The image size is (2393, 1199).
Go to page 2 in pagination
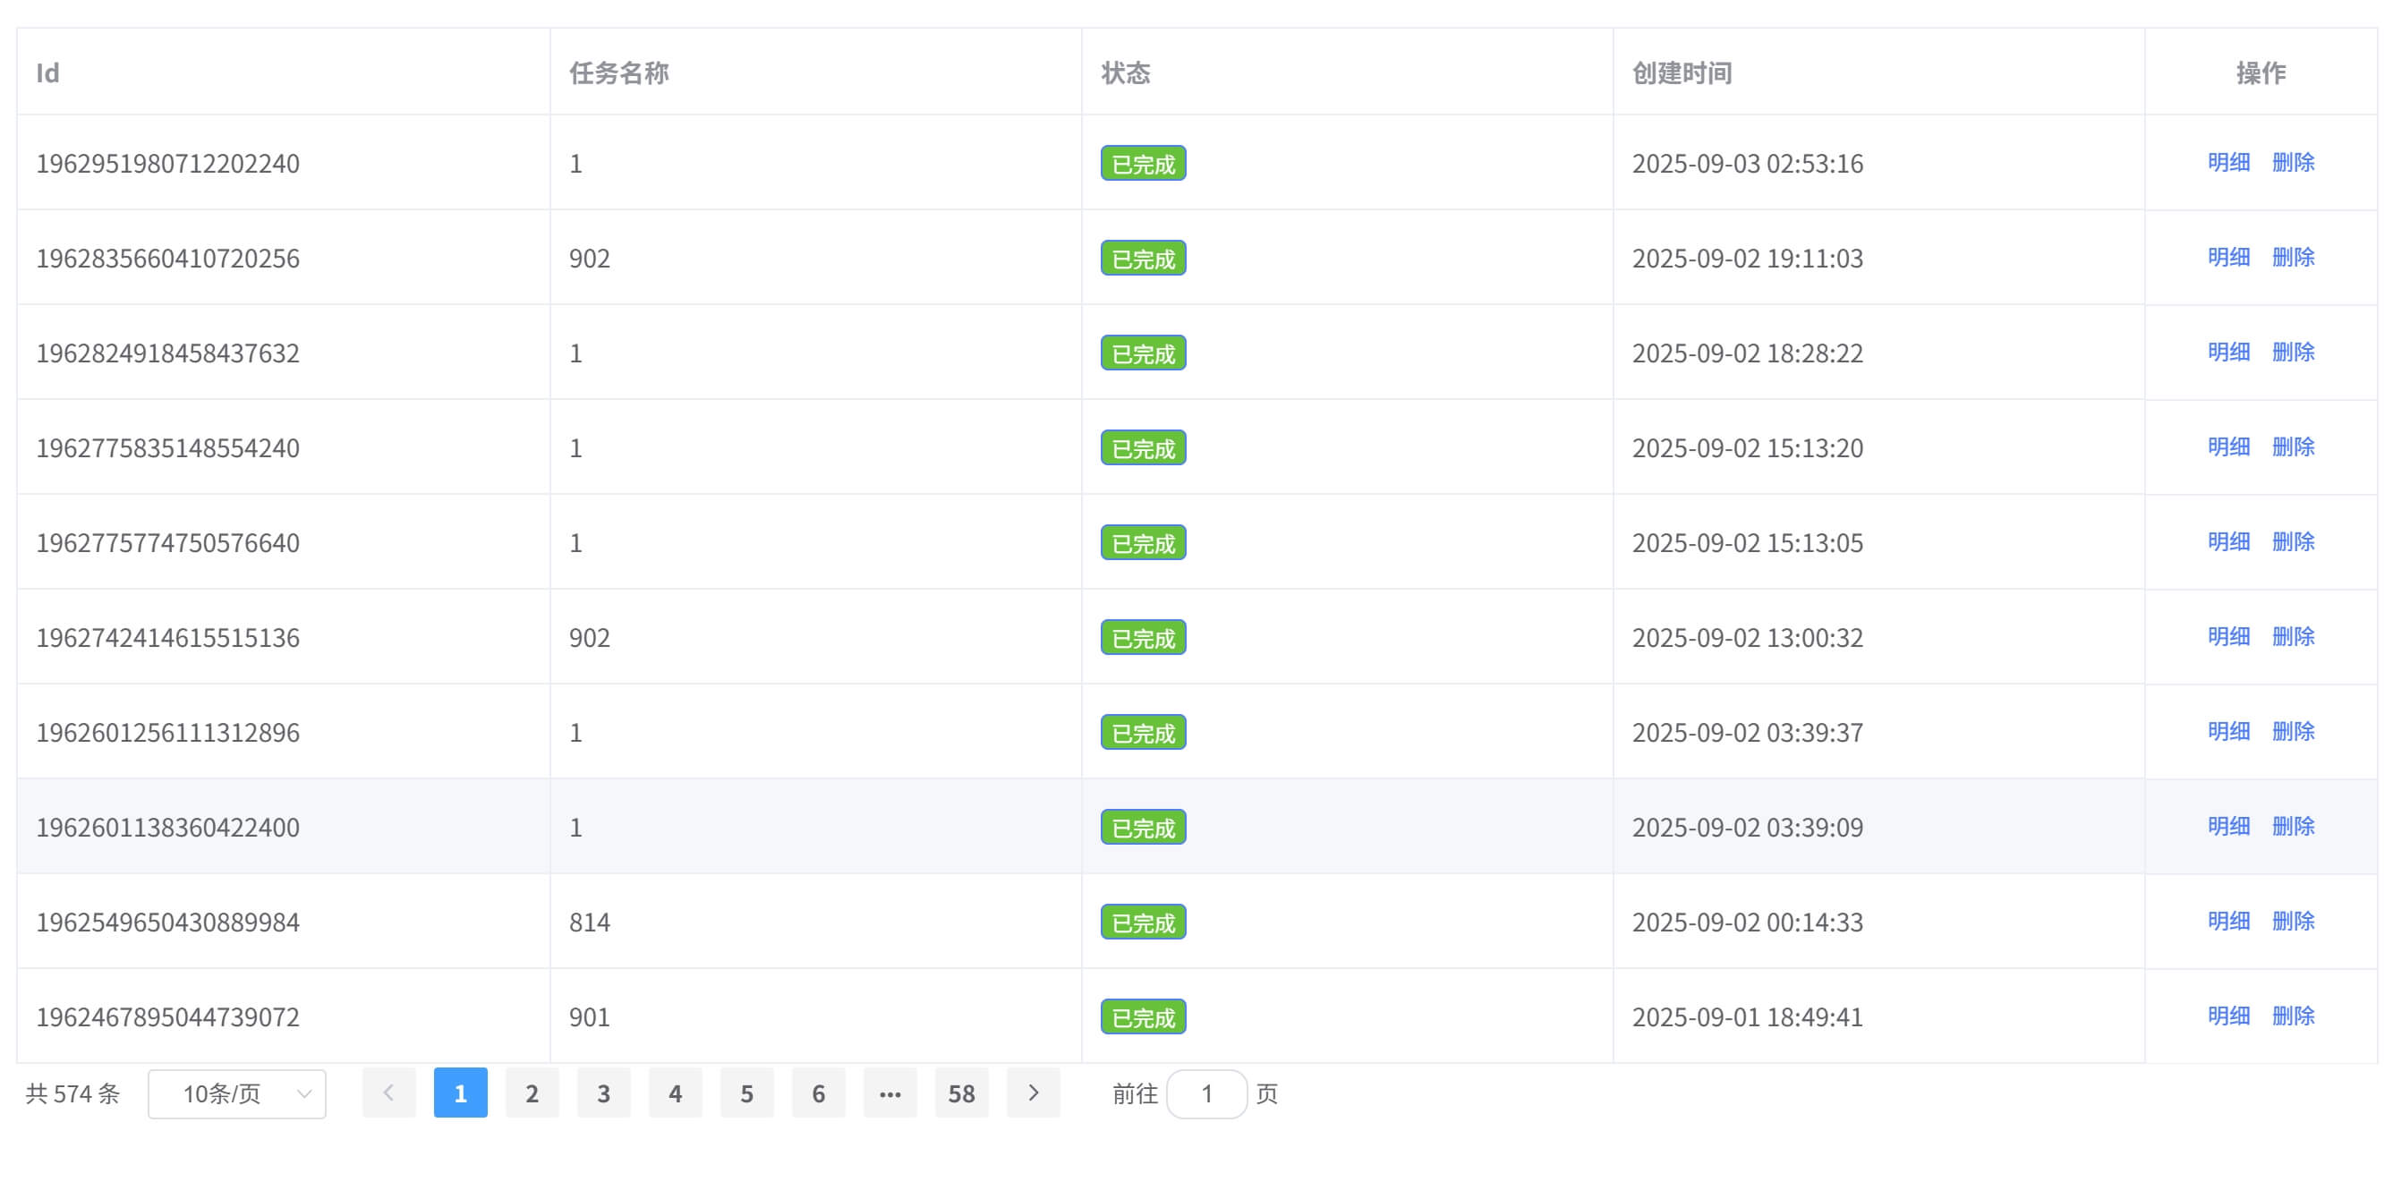[532, 1093]
